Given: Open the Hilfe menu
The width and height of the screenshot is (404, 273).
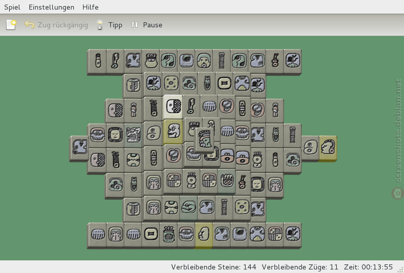Looking at the screenshot, I should 90,7.
